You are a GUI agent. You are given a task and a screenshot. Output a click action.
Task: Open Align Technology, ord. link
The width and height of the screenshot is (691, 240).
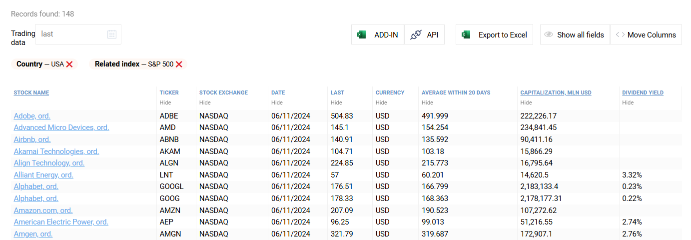coord(49,163)
